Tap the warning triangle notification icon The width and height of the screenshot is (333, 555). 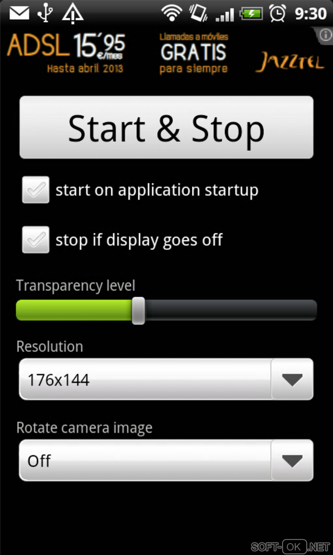tap(73, 13)
